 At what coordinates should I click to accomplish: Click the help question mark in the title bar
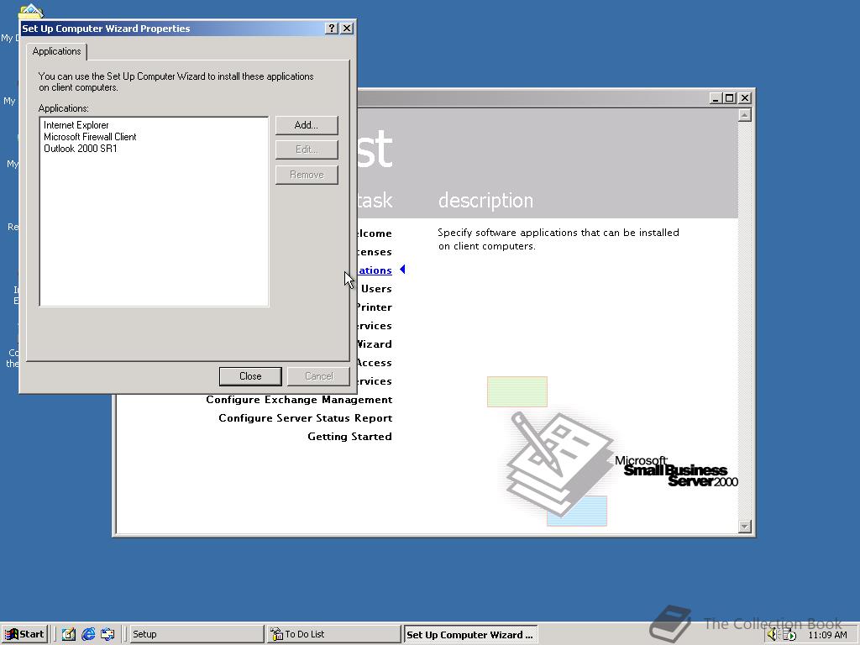click(x=331, y=29)
